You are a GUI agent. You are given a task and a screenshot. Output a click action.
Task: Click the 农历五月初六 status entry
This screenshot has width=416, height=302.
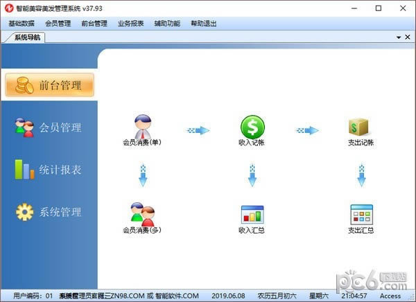click(277, 296)
